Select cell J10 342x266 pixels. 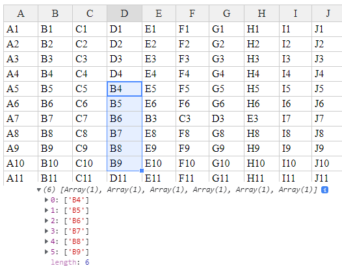327,163
